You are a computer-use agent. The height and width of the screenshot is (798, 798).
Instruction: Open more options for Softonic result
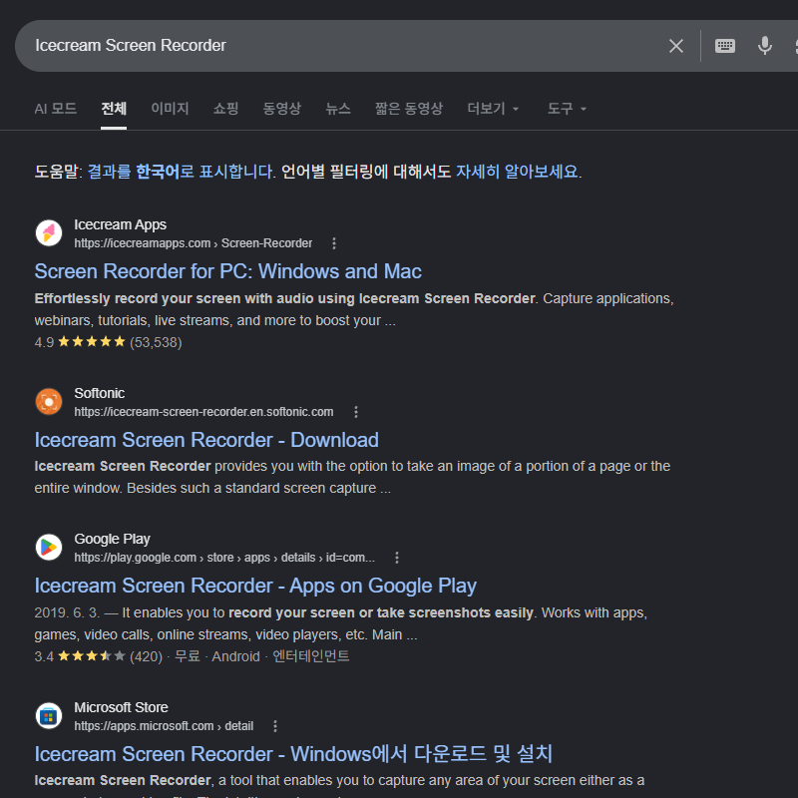click(356, 412)
